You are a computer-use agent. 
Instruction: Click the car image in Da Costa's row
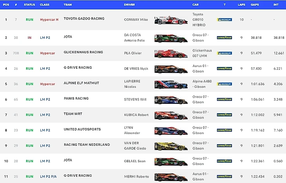click(x=171, y=38)
